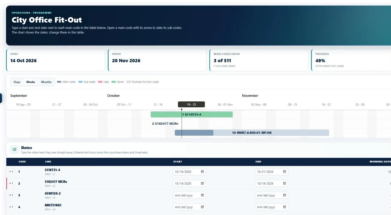Click the END column header

pyautogui.click(x=258, y=162)
